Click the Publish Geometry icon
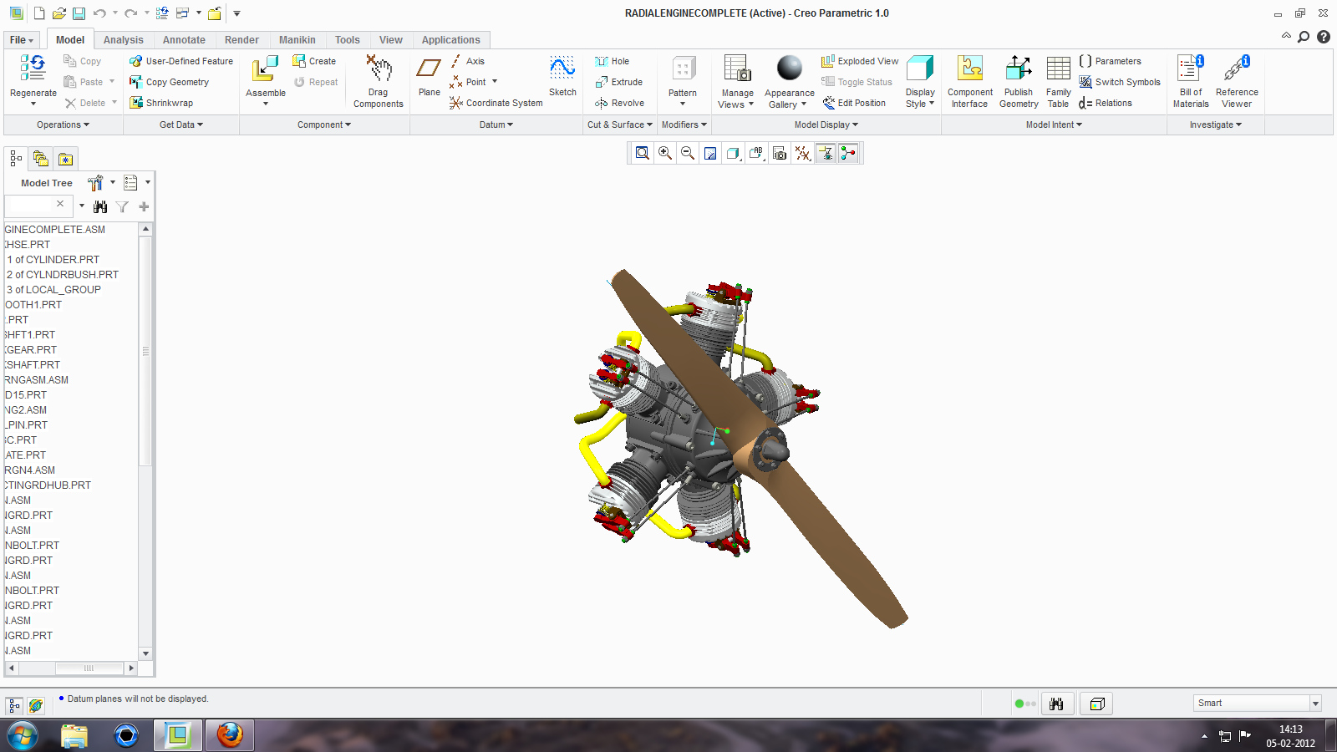Viewport: 1337px width, 752px height. [x=1019, y=69]
